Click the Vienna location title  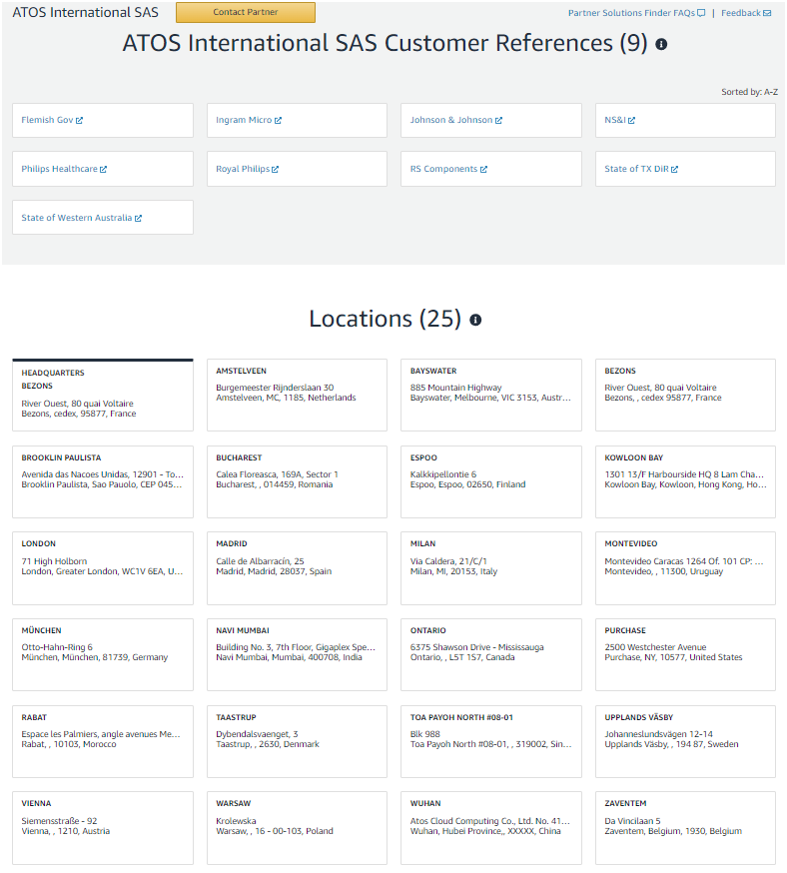(36, 803)
